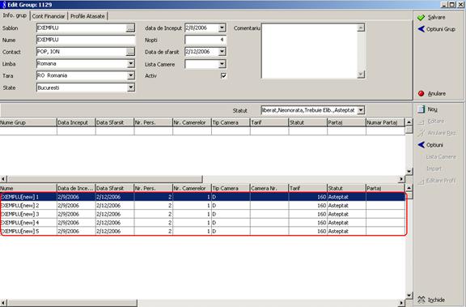
Task: Open the data de Inceput date dropdown
Action: coord(222,28)
